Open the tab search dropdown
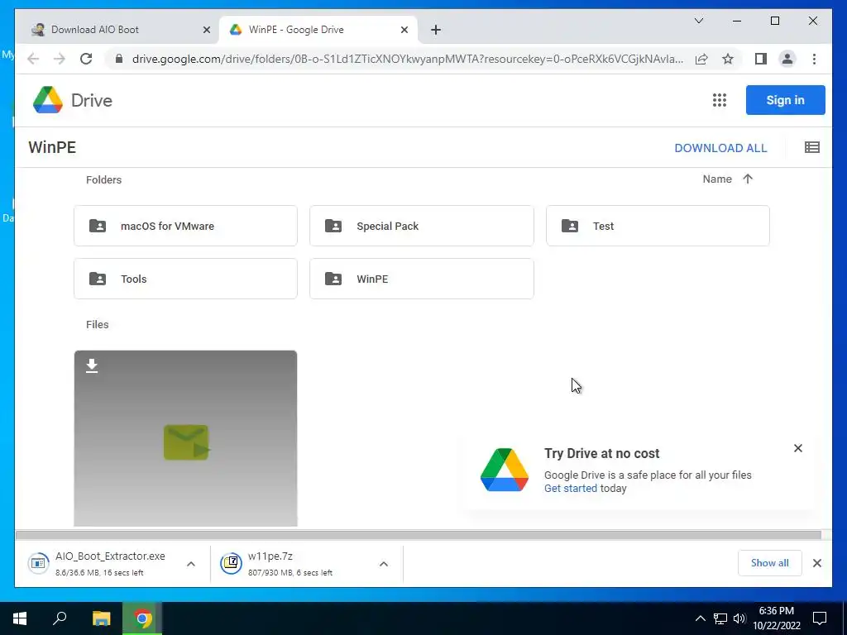The width and height of the screenshot is (847, 635). pos(698,21)
